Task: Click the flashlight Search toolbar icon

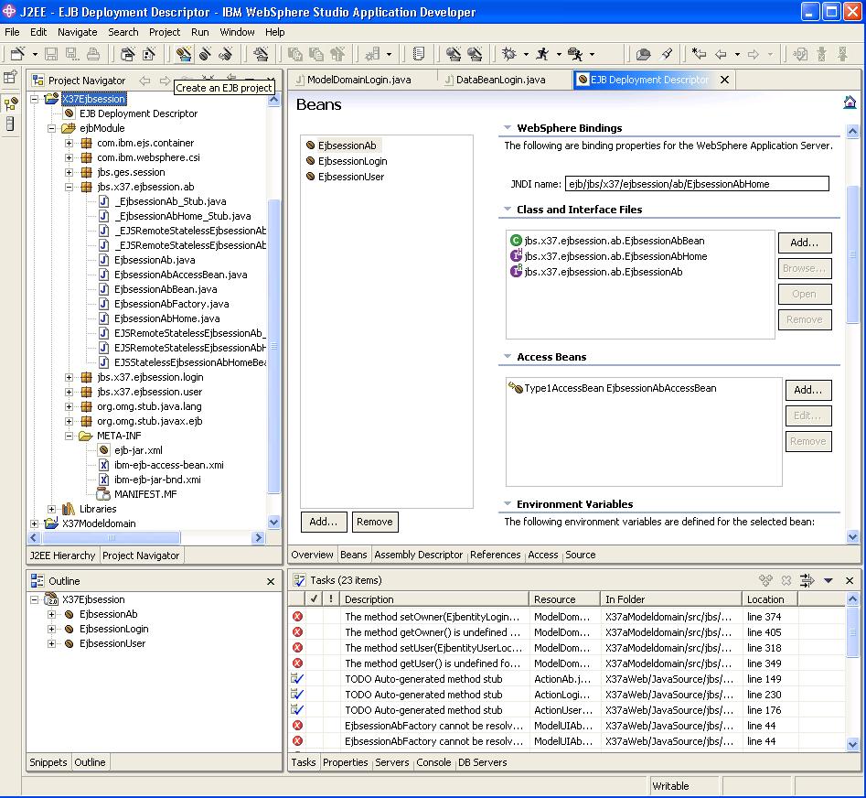Action: pos(667,54)
